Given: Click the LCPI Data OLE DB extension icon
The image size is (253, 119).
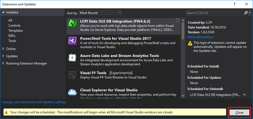Looking at the screenshot, I should pos(72,23).
